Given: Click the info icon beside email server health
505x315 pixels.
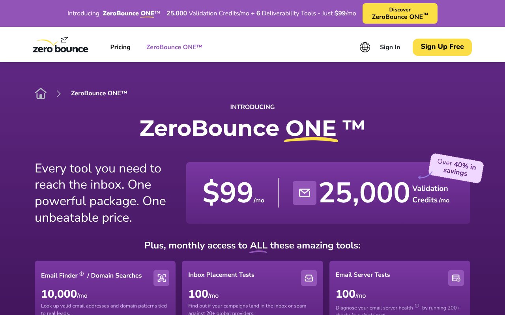Looking at the screenshot, I should coord(417,306).
